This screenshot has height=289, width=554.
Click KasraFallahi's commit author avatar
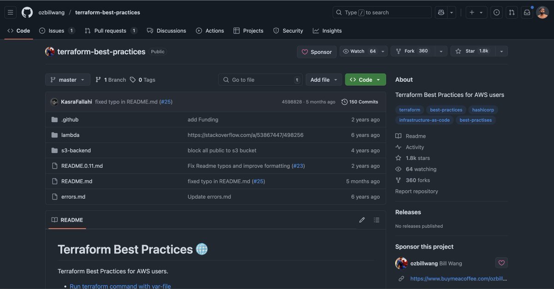point(54,102)
